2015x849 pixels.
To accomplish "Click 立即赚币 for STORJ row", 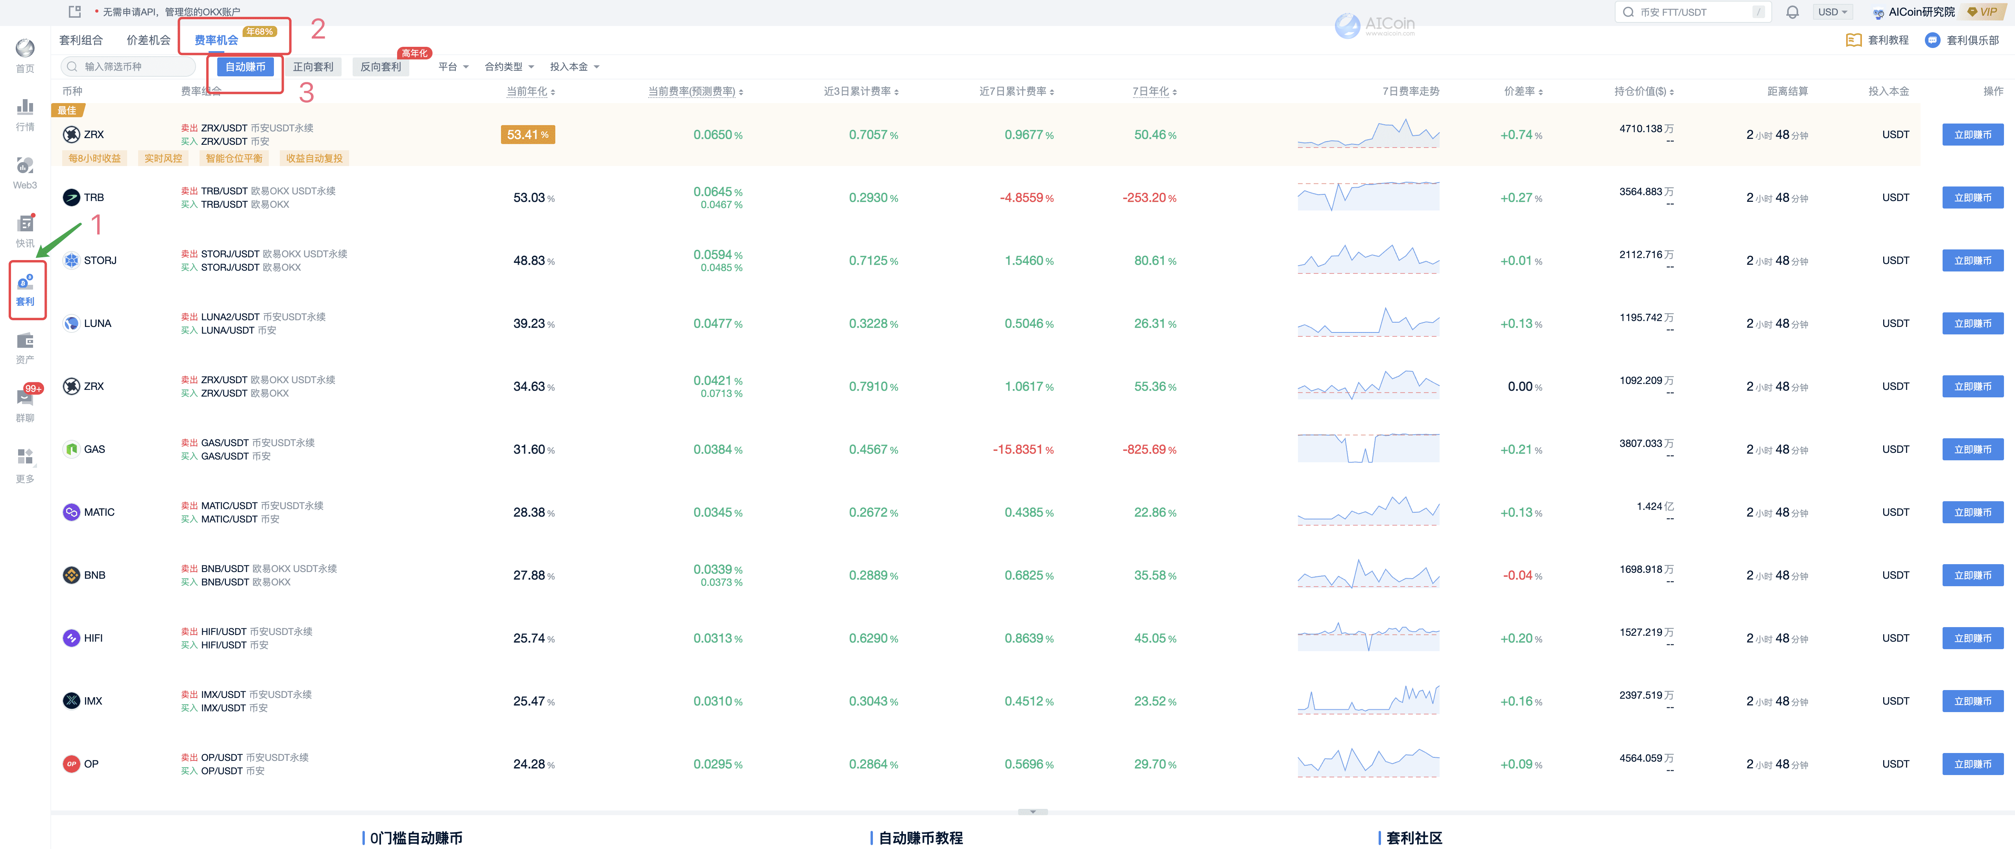I will click(1972, 260).
